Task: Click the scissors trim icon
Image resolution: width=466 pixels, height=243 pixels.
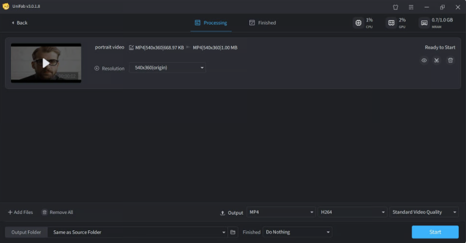Action: 437,60
